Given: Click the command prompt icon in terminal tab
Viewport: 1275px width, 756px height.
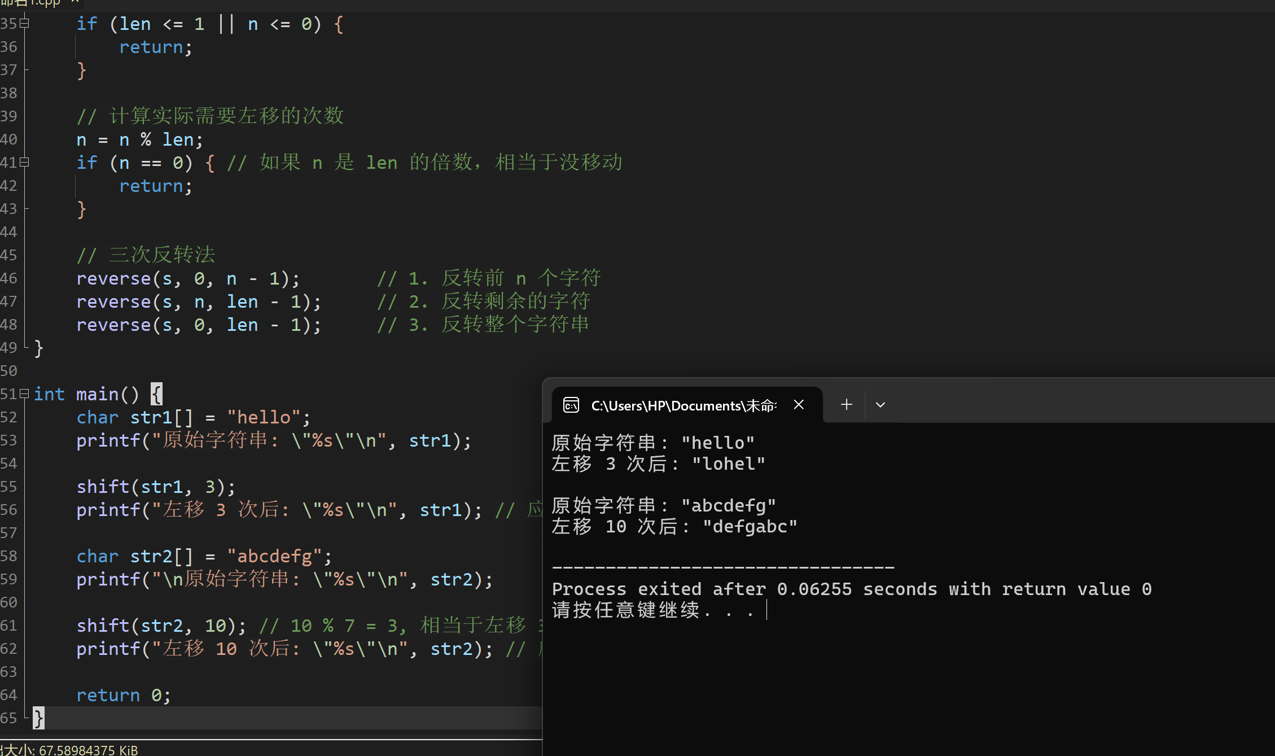Looking at the screenshot, I should (571, 405).
